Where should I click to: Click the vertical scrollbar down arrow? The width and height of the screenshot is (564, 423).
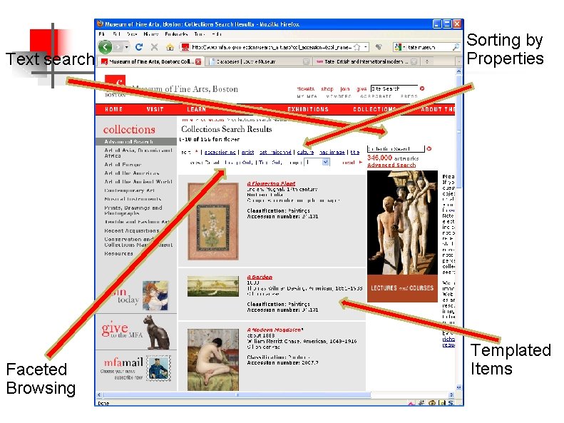pyautogui.click(x=458, y=387)
